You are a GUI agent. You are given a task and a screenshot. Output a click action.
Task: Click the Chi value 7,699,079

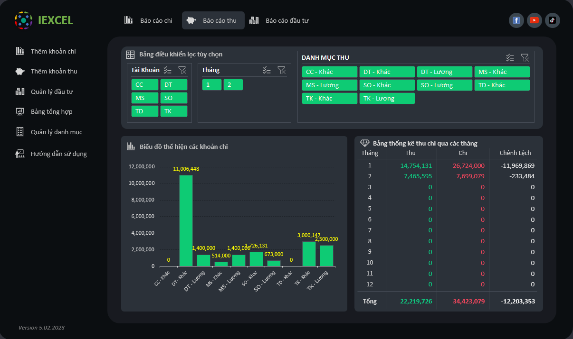coord(470,176)
